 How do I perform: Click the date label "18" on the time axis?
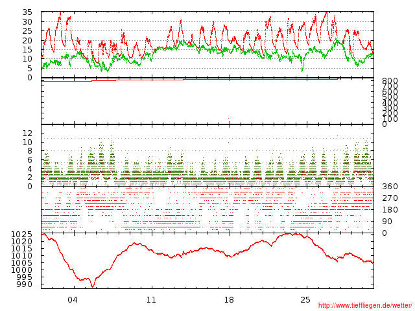point(229,300)
